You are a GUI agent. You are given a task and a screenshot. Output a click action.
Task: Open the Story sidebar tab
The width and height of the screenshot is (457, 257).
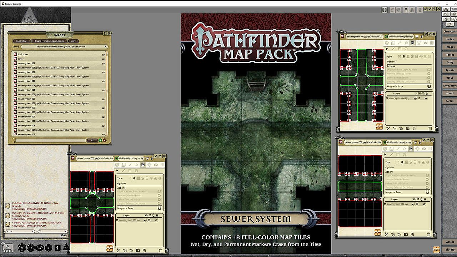pyautogui.click(x=450, y=62)
